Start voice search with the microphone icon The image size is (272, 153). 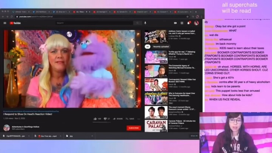(145, 23)
